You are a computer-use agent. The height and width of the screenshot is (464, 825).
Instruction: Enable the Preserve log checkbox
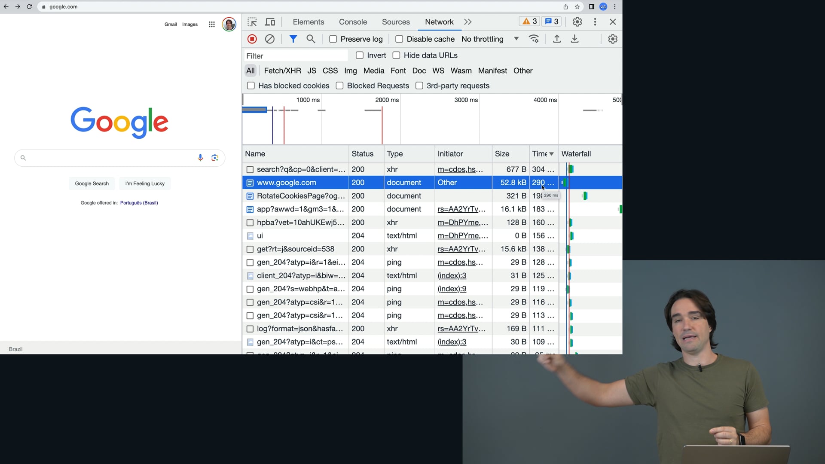coord(333,39)
